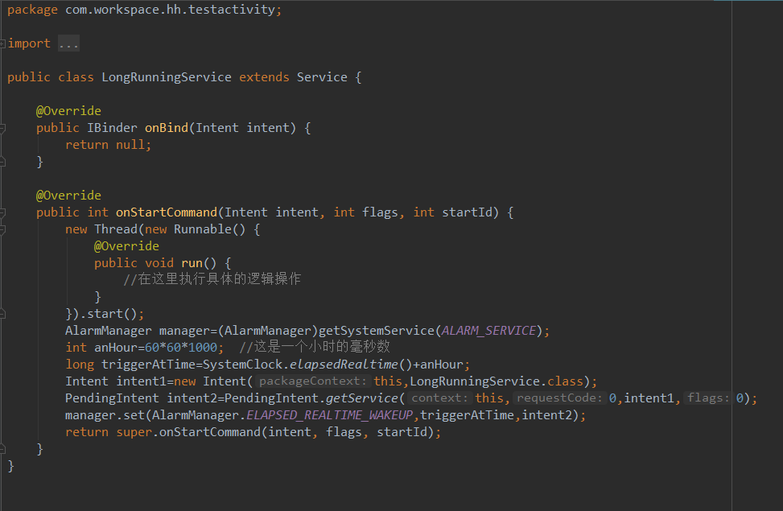Click the @Override annotation above onBind
783x511 pixels.
[x=68, y=111]
